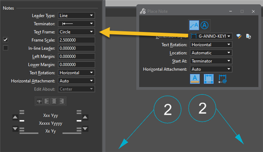
Task: Click the left side up arrow
Action: 15,117
